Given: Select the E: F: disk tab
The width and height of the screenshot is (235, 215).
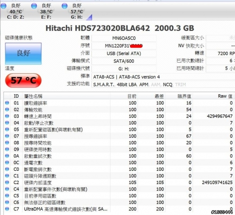Looking at the screenshot, I should pos(46,11).
